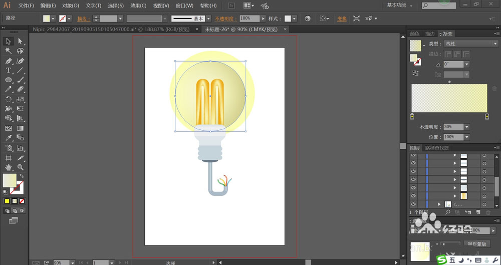
Task: Click target circle of the yellow tube layer
Action: (484, 196)
